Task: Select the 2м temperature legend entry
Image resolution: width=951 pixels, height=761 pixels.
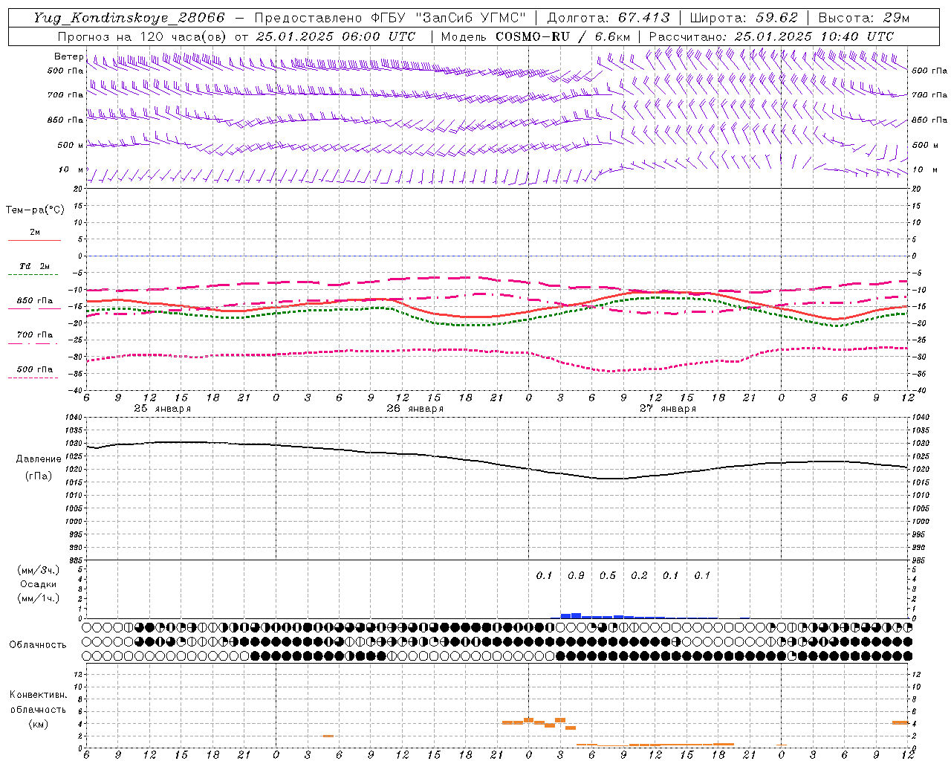Action: click(x=35, y=233)
